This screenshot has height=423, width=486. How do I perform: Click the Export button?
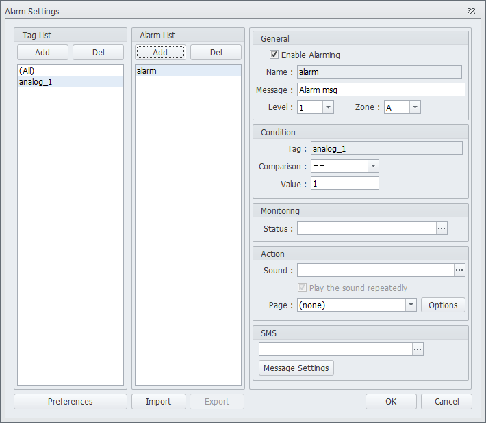pyautogui.click(x=217, y=401)
